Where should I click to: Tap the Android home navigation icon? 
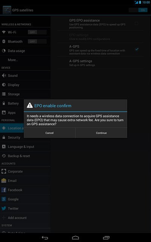pos(75,238)
